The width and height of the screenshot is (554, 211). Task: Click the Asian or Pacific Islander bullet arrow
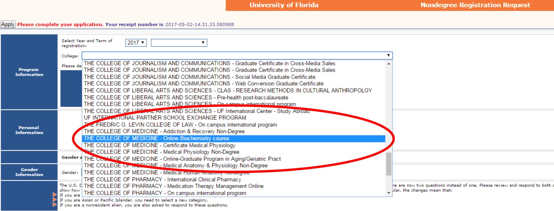(x=55, y=200)
